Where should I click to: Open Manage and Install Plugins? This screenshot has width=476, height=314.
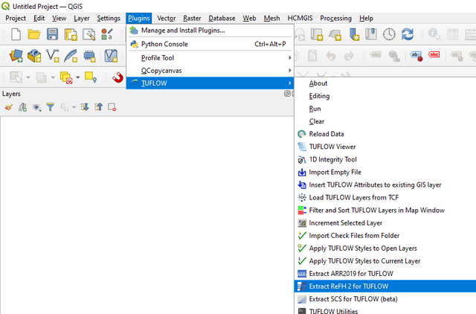point(182,31)
